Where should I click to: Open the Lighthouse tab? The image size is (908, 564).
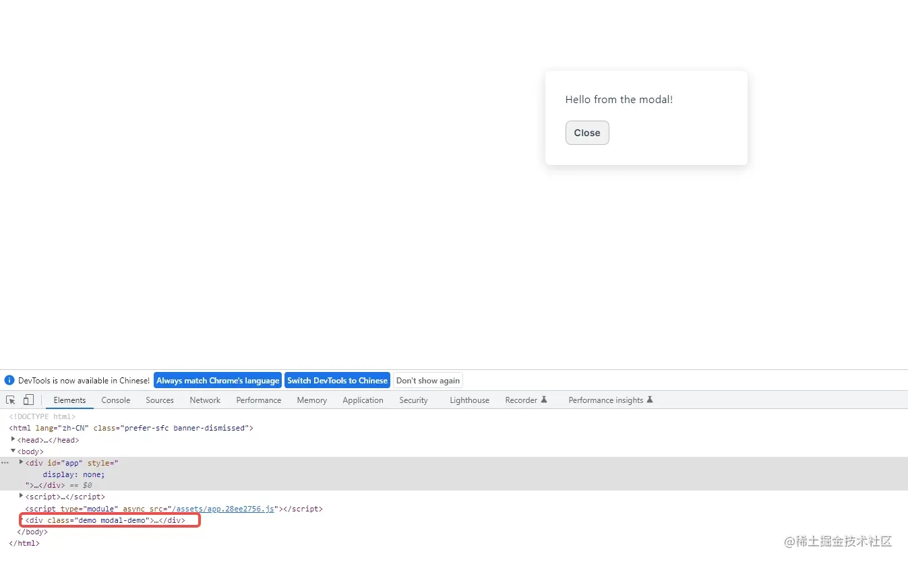470,400
